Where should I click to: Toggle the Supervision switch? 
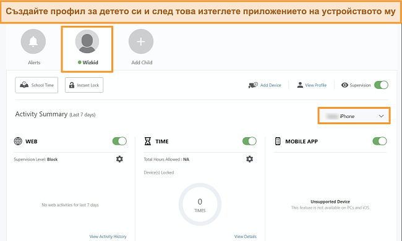pyautogui.click(x=381, y=85)
